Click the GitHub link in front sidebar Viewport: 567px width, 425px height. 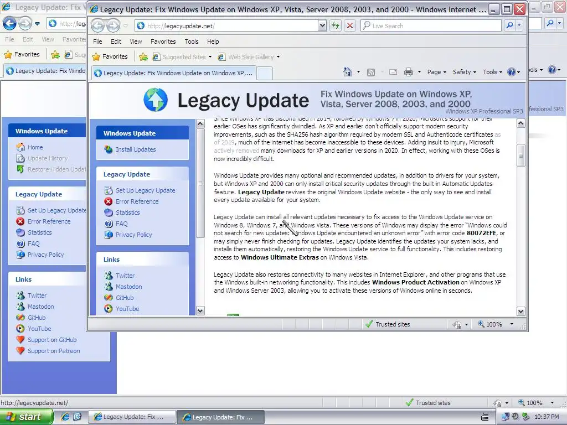125,298
